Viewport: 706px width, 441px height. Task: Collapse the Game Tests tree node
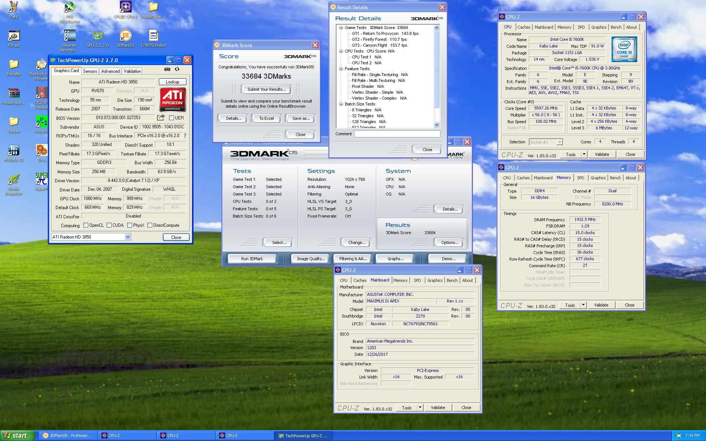[x=341, y=28]
